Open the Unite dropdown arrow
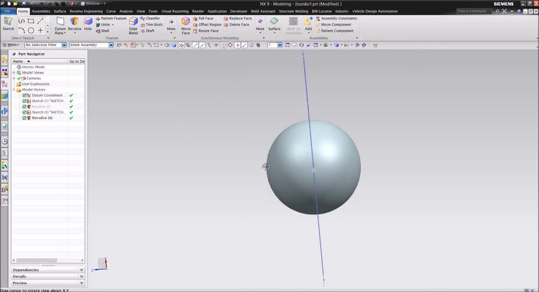The width and height of the screenshot is (539, 292). point(113,25)
